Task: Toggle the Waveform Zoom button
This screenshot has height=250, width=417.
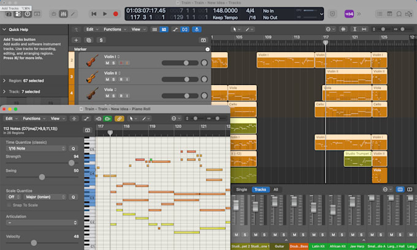Action: point(343,29)
